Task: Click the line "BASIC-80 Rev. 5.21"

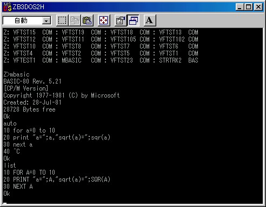Action: (32, 81)
